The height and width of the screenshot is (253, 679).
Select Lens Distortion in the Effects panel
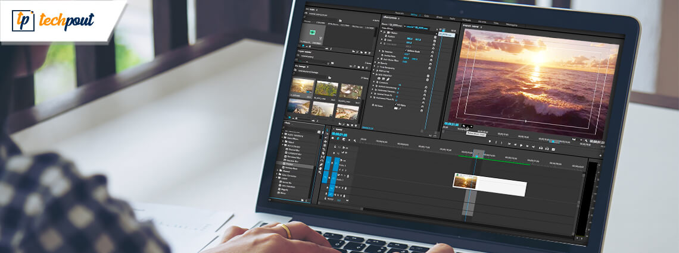(x=289, y=187)
